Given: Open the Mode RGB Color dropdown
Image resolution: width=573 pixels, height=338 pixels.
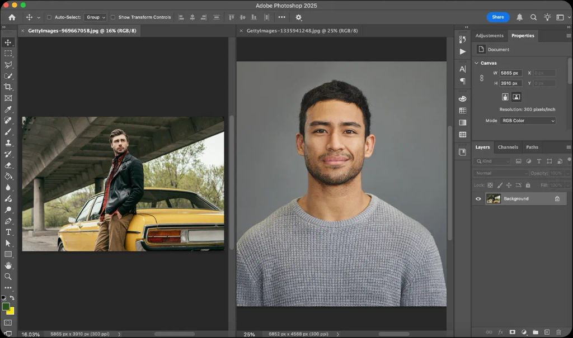Looking at the screenshot, I should click(x=528, y=121).
